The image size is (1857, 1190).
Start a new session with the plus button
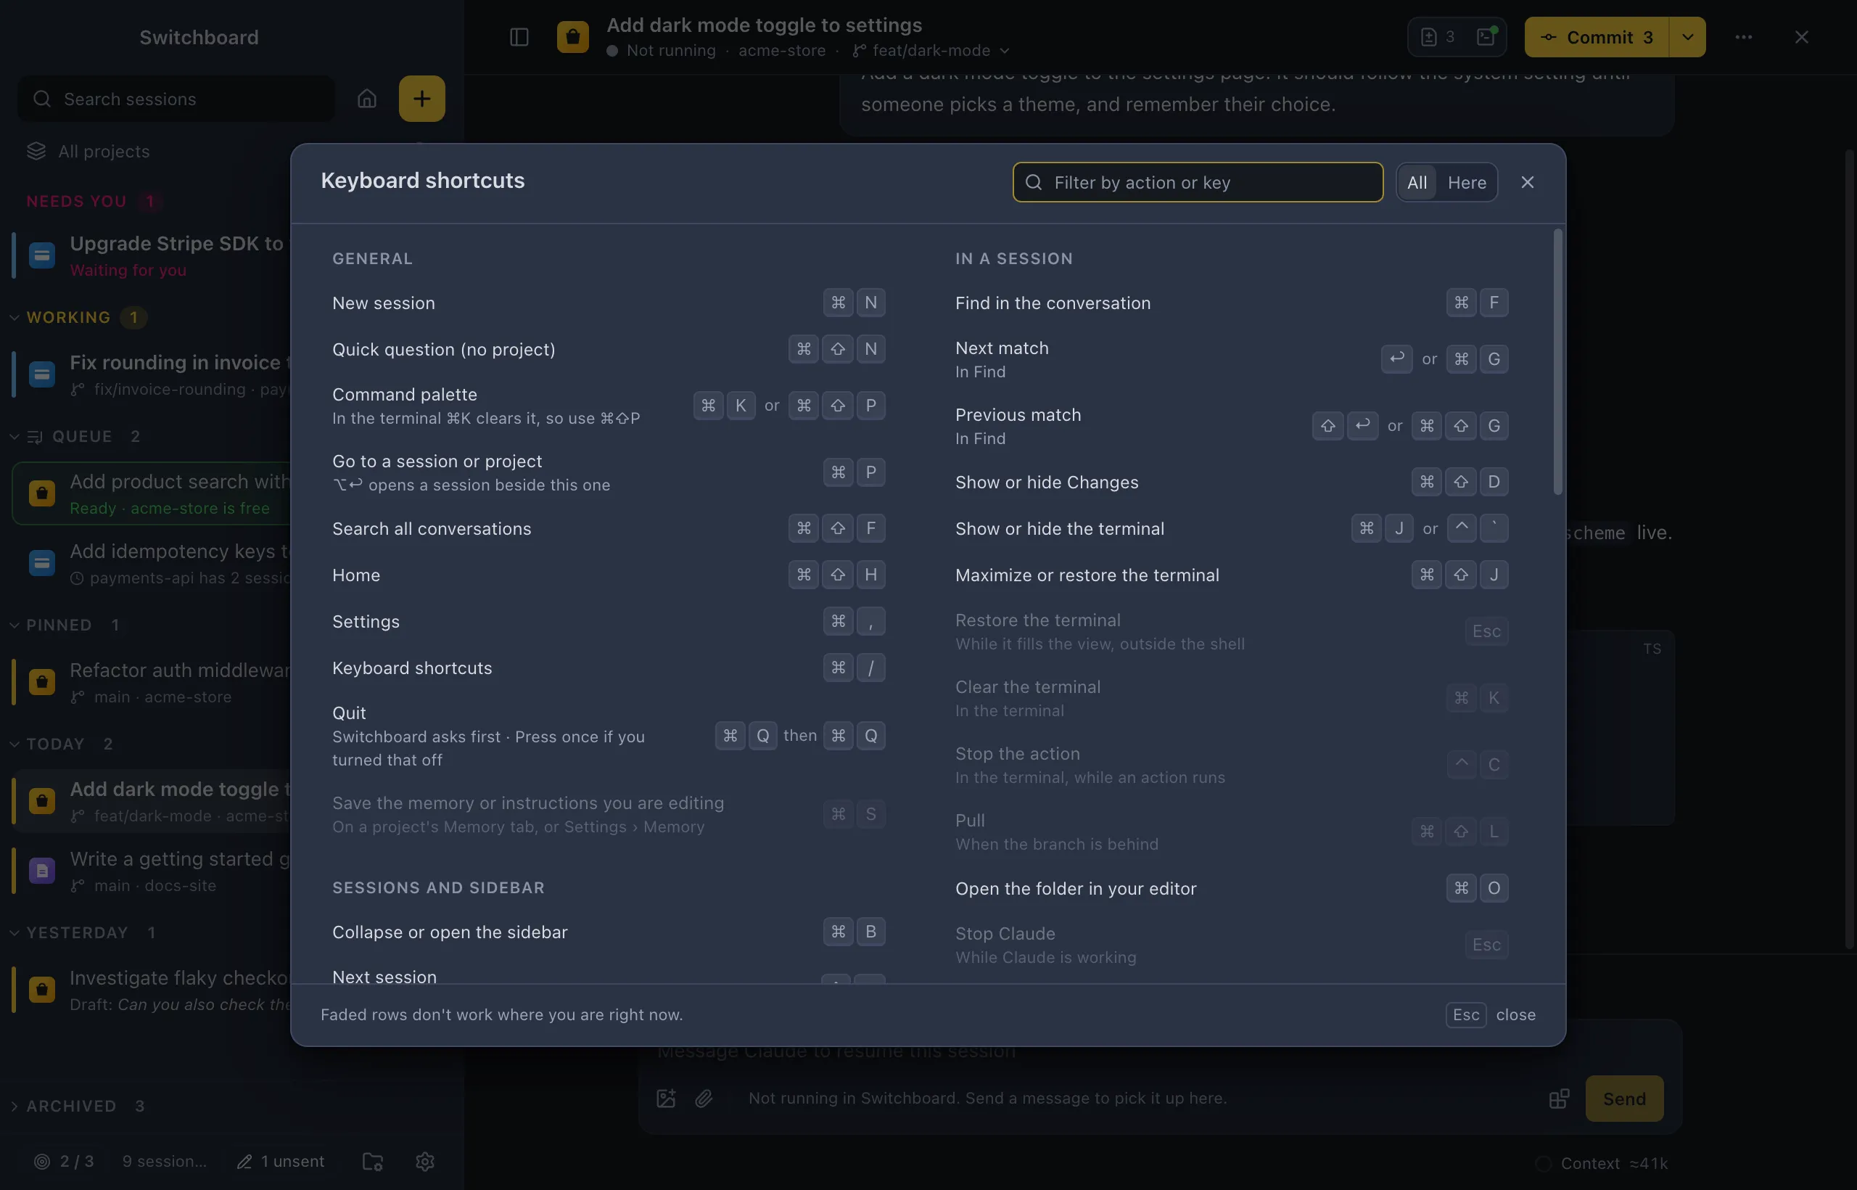(x=421, y=99)
